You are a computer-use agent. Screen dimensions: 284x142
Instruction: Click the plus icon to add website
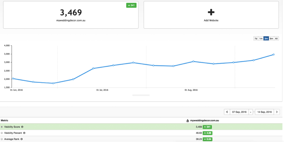tap(211, 12)
